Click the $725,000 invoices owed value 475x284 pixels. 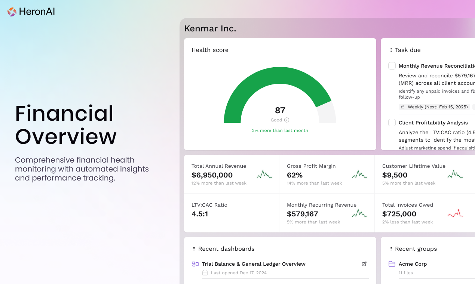(399, 214)
